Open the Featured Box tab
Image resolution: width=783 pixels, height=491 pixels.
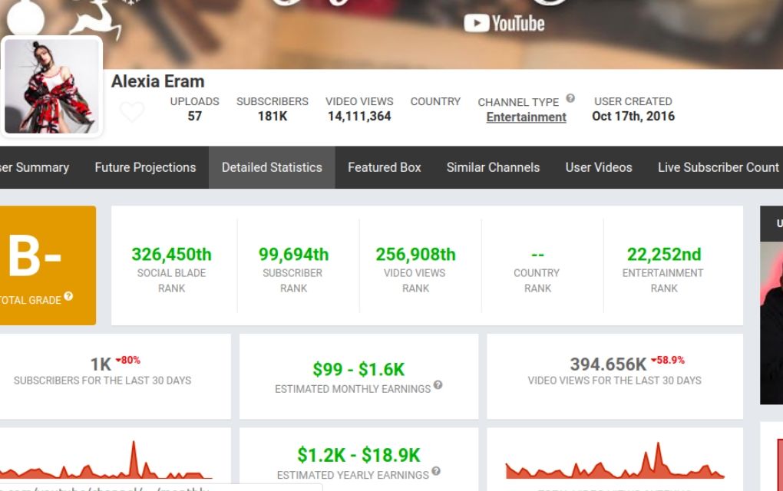pos(384,167)
